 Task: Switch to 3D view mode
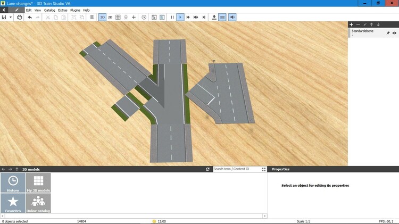pyautogui.click(x=102, y=17)
